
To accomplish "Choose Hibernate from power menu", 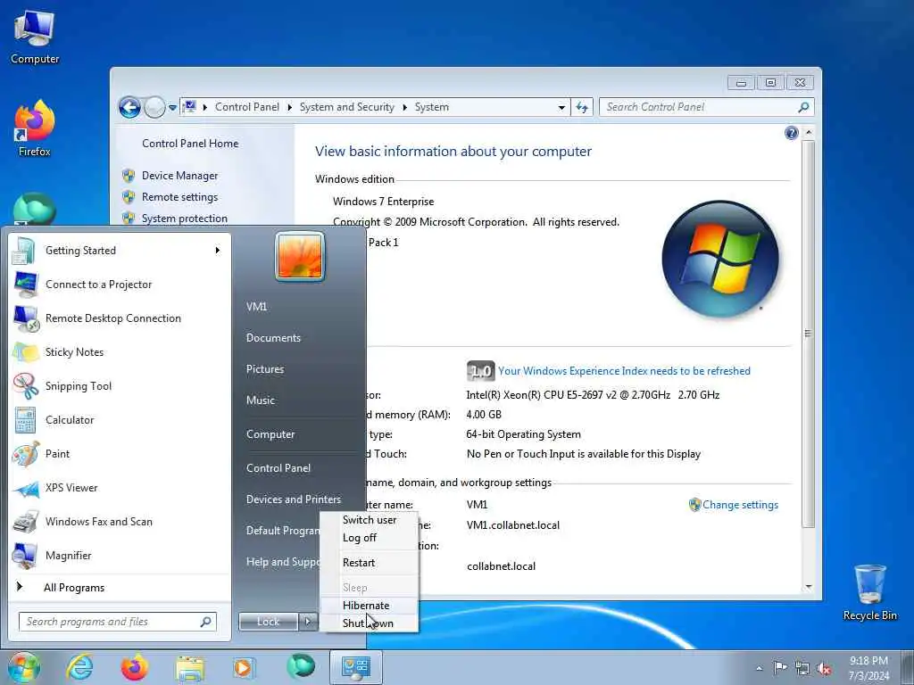I will click(370, 606).
